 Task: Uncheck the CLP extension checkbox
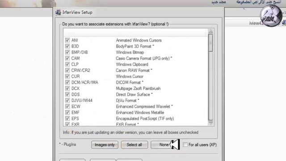(x=67, y=64)
